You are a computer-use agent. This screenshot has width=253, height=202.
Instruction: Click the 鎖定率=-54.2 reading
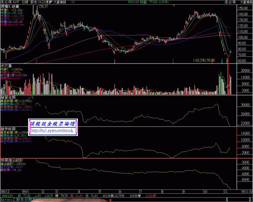(11, 170)
